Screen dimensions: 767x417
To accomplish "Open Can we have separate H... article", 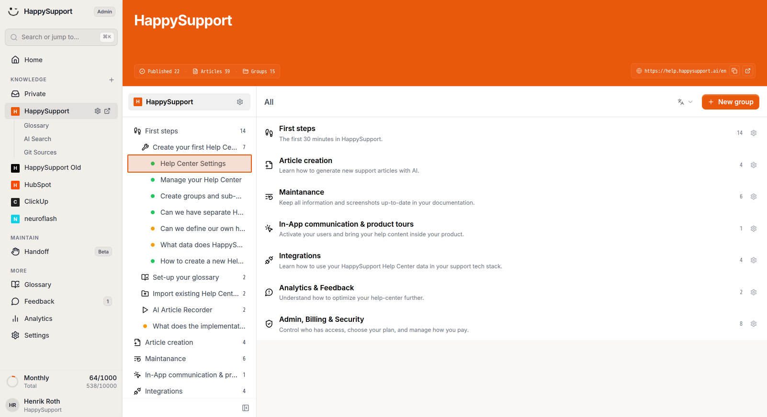I will pyautogui.click(x=190, y=212).
